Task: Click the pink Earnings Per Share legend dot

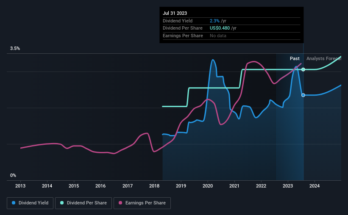Action: pos(120,203)
